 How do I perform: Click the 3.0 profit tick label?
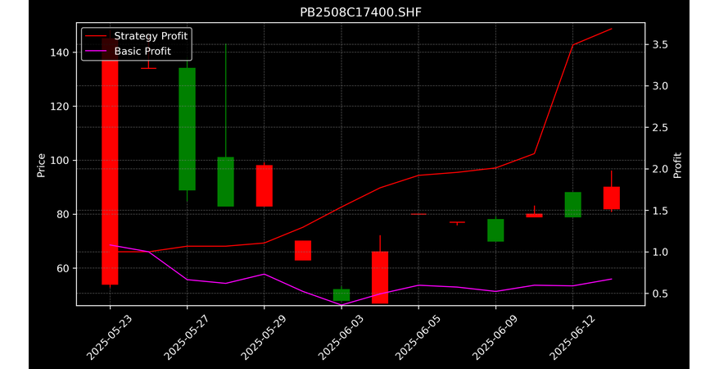[x=658, y=86]
